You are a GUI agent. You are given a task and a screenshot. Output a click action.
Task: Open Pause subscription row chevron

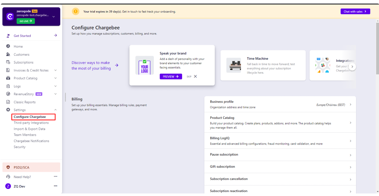(350, 155)
